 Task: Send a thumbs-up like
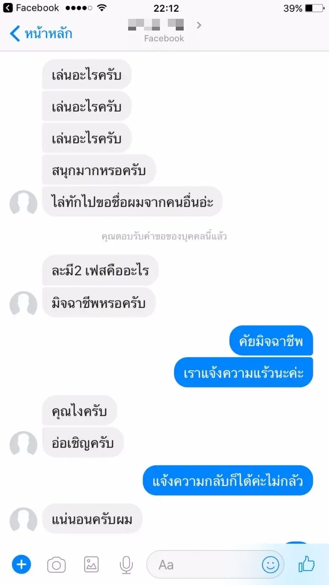[306, 565]
